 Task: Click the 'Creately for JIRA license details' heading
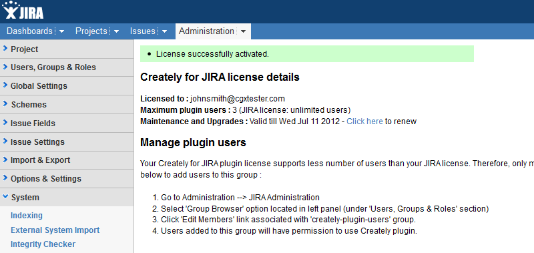pos(220,77)
